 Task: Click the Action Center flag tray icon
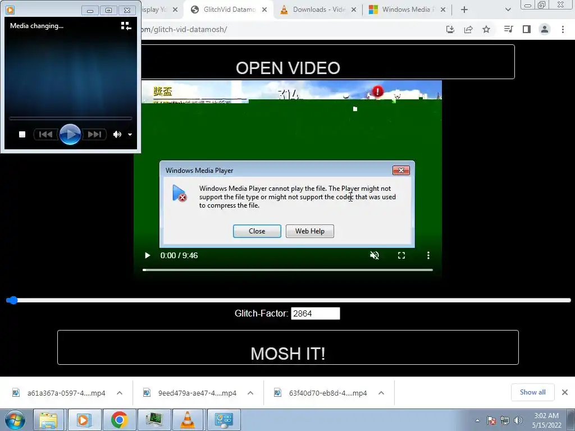tap(491, 420)
